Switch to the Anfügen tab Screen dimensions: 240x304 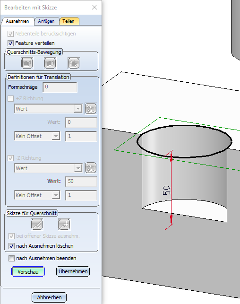tap(46, 21)
